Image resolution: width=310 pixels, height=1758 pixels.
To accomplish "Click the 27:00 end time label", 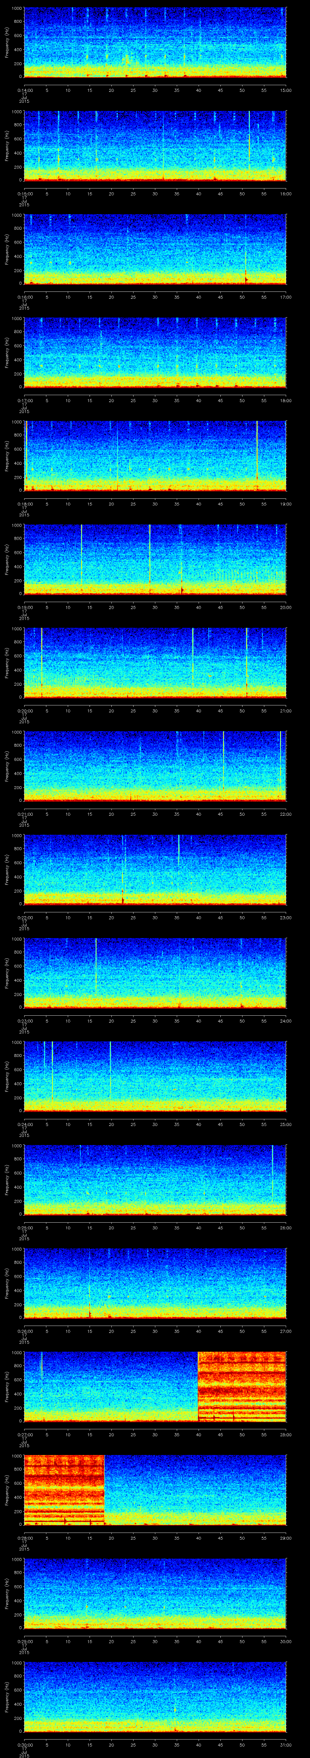I will click(x=285, y=1331).
